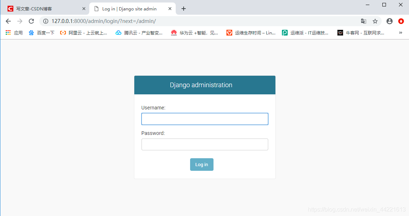The height and width of the screenshot is (216, 409).
Task: Open the 华为云 bookmark
Action: coord(194,33)
